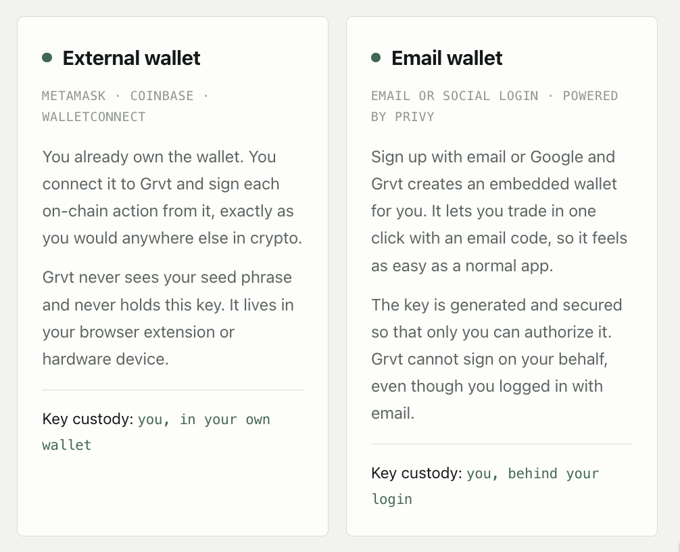
Task: Click the 'Grvt never sees your seed phrase' paragraph
Action: [x=168, y=318]
